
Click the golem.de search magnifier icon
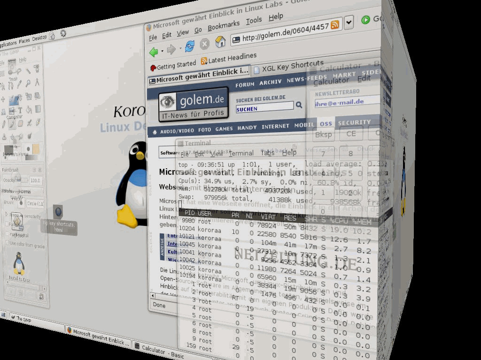pos(299,105)
